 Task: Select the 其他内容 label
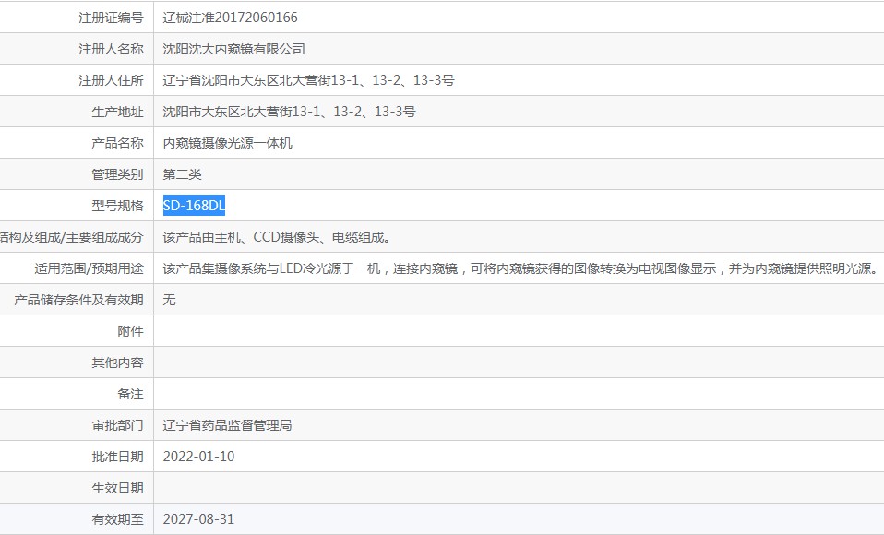[117, 363]
